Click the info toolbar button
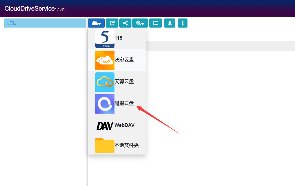Image resolution: width=295 pixels, height=186 pixels. pyautogui.click(x=183, y=23)
